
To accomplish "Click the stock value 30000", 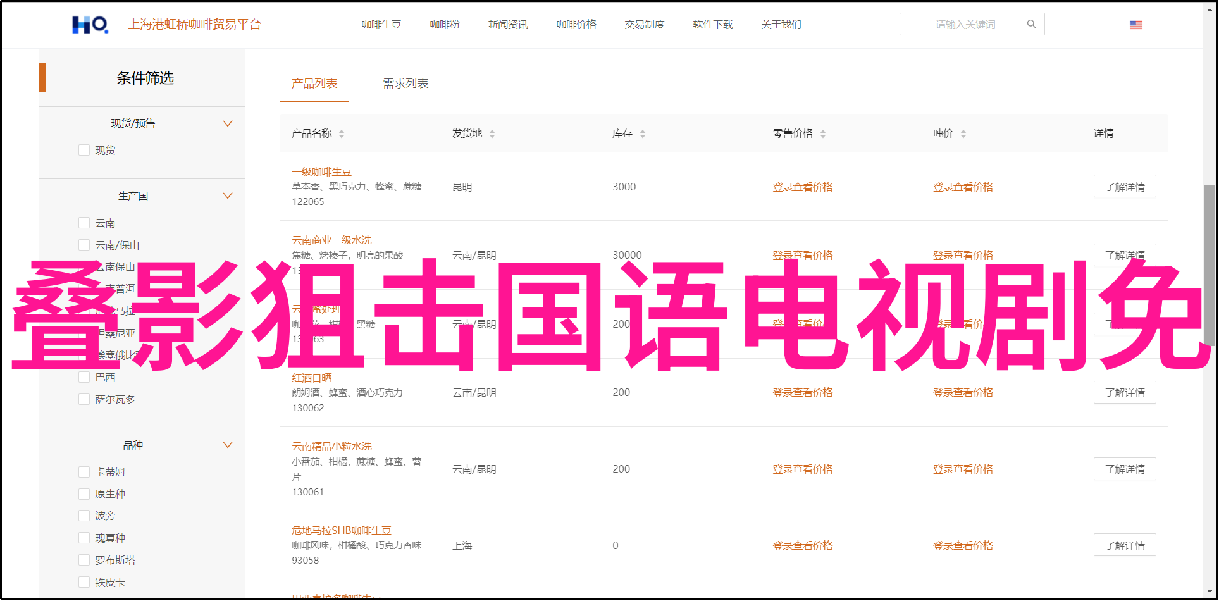I will point(627,255).
